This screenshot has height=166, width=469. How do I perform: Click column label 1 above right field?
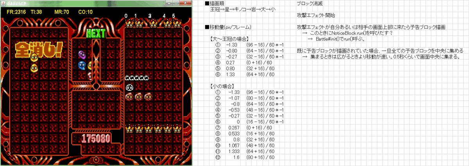(x=136, y=16)
